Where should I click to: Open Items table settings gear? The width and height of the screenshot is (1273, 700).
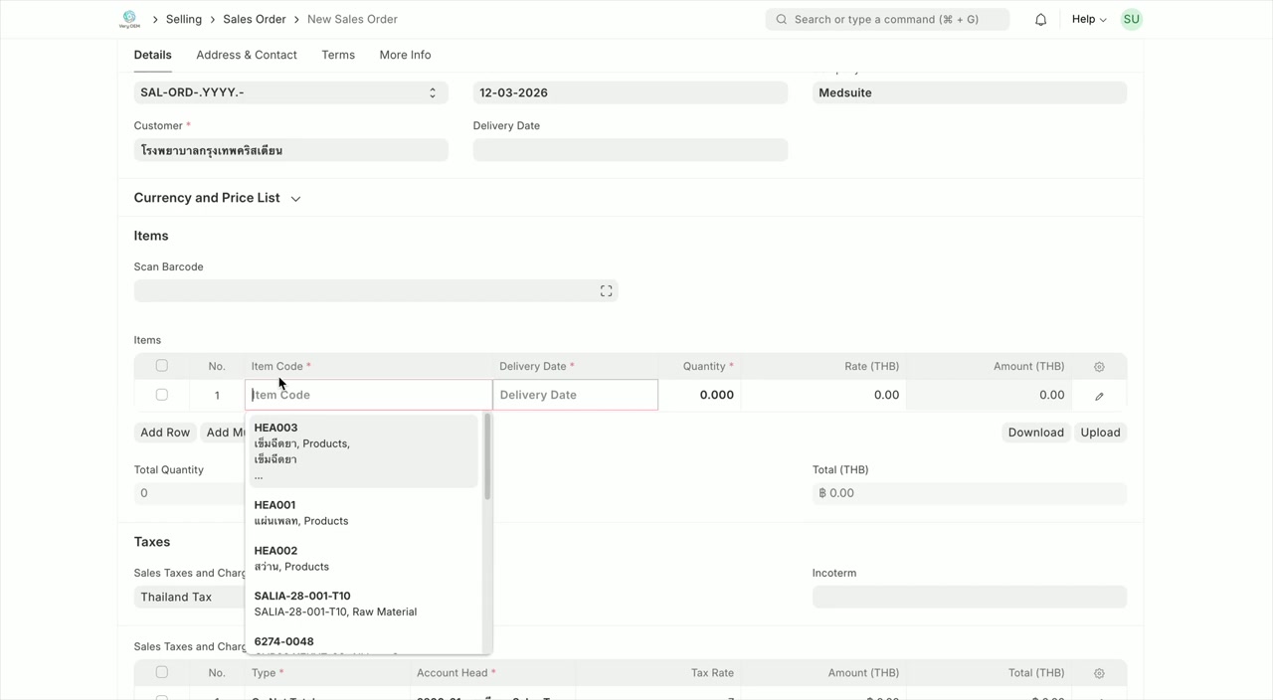(1099, 367)
